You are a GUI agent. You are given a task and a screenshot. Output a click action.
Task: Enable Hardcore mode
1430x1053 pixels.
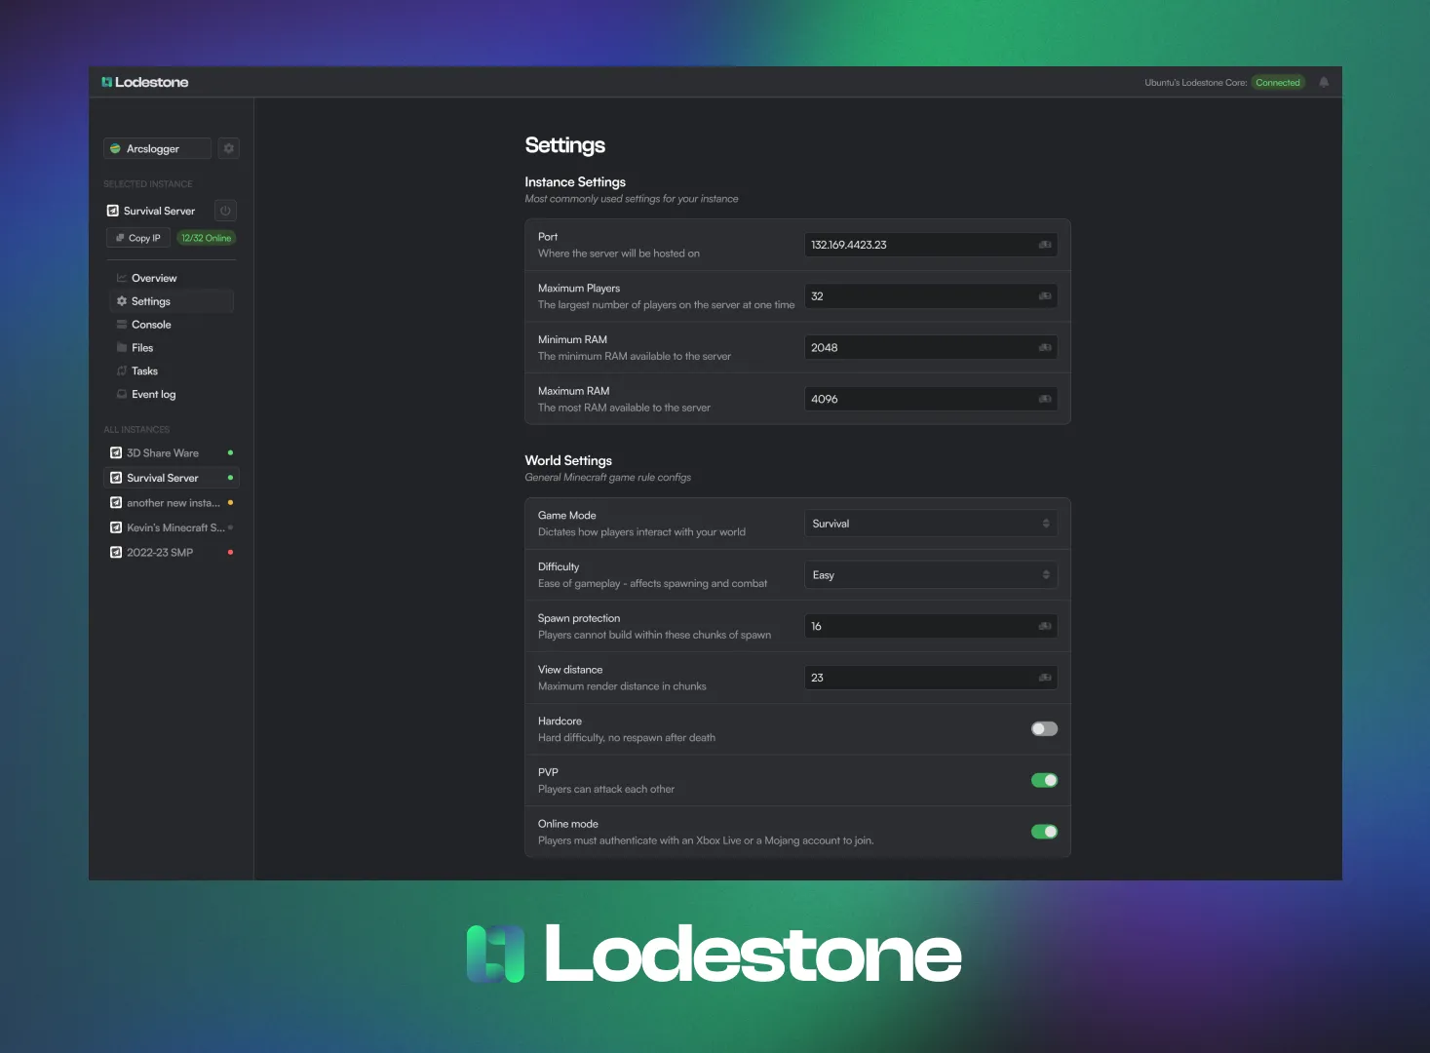[x=1043, y=728]
